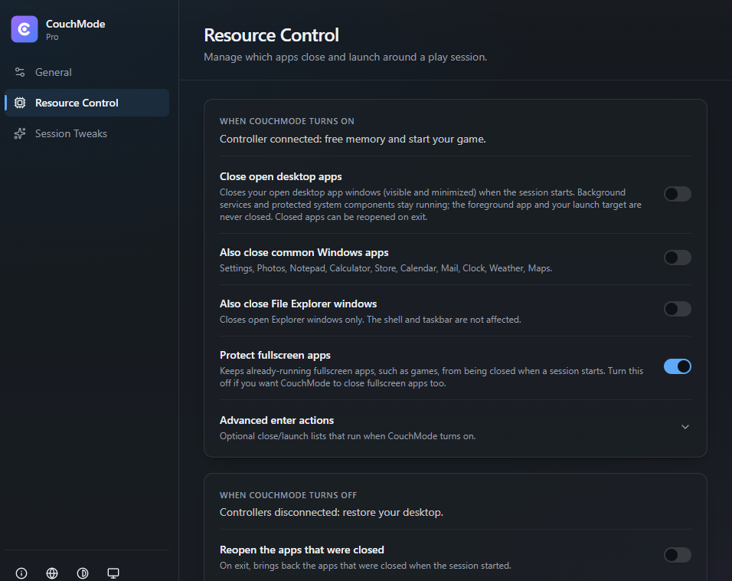Click the General sliders icon in the sidebar
The width and height of the screenshot is (732, 581).
[x=20, y=72]
